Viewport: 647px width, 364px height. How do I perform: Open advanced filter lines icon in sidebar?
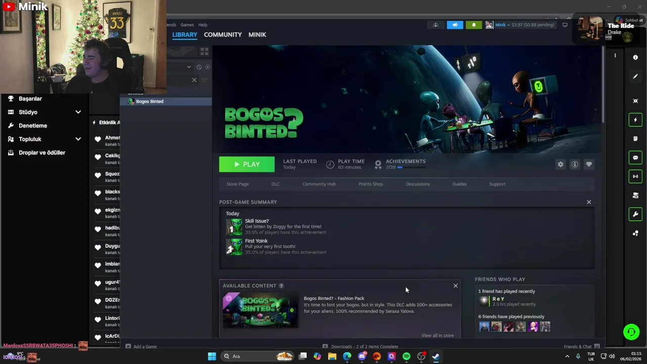(x=205, y=80)
